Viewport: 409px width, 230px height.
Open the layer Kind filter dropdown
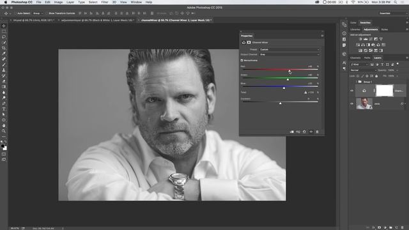pyautogui.click(x=359, y=65)
